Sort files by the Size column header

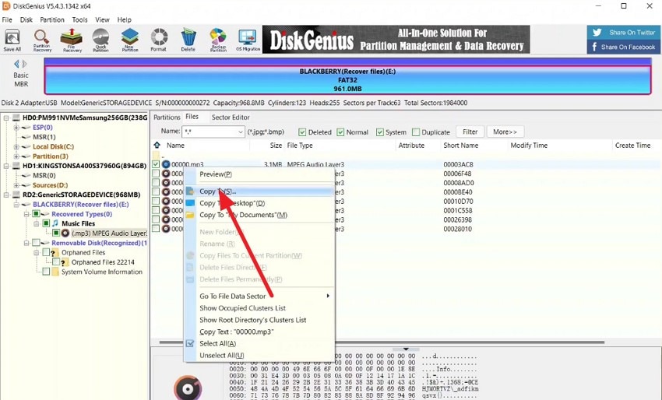click(x=276, y=146)
